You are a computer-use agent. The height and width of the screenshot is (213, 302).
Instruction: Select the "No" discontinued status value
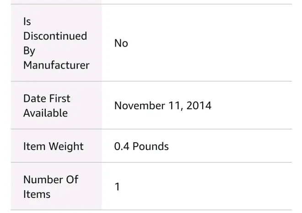coord(121,43)
